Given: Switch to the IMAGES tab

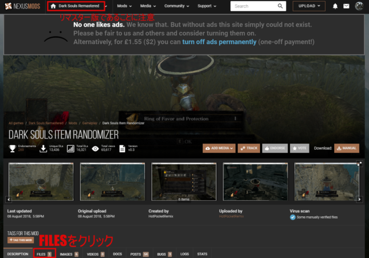Looking at the screenshot, I should [69, 254].
